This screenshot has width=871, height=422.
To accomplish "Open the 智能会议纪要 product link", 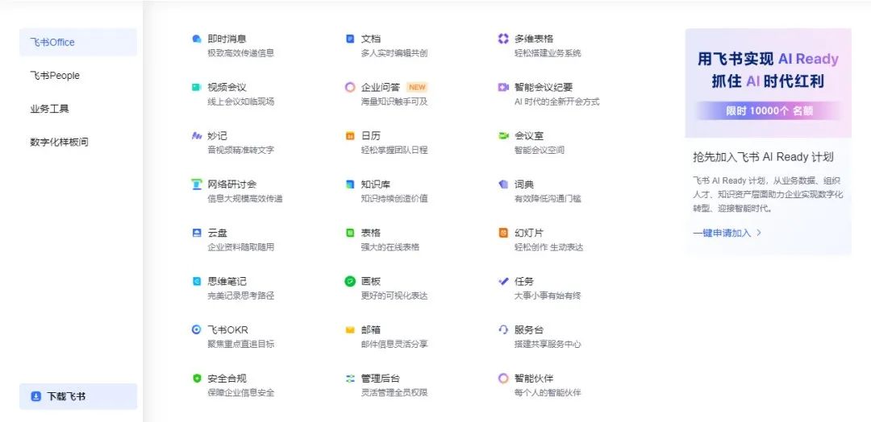I will click(543, 87).
